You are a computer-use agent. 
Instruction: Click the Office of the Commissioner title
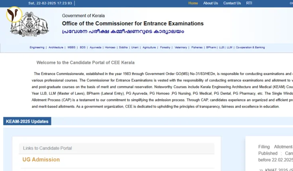(x=133, y=24)
